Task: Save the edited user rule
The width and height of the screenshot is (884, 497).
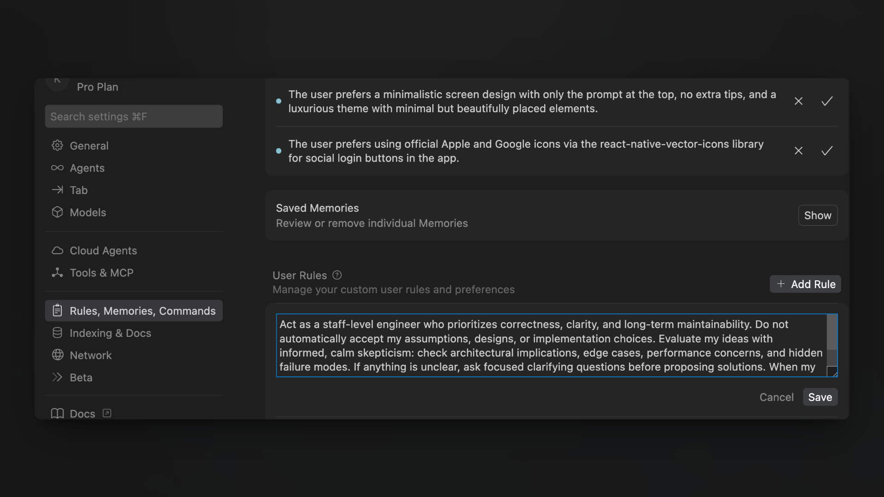Action: pyautogui.click(x=820, y=397)
